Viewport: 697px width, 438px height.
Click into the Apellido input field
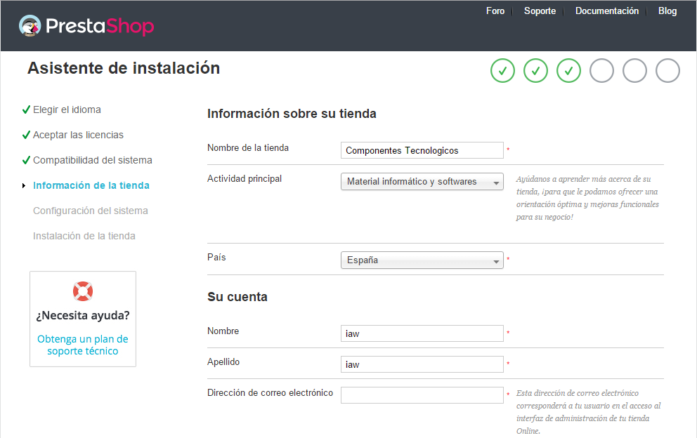pos(422,364)
